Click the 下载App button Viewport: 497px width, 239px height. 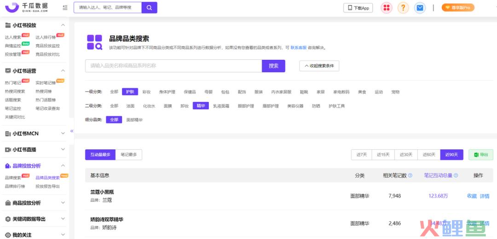coord(358,8)
